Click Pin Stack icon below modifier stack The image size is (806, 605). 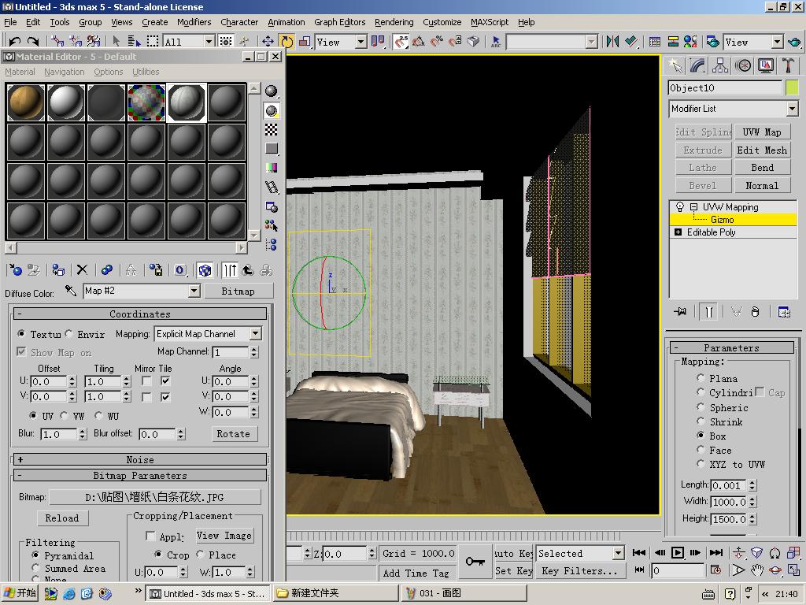pyautogui.click(x=680, y=312)
